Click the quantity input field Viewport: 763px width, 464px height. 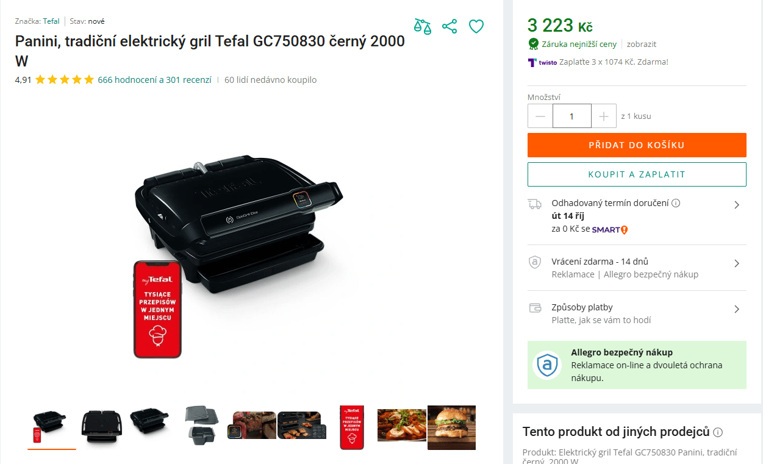click(572, 116)
